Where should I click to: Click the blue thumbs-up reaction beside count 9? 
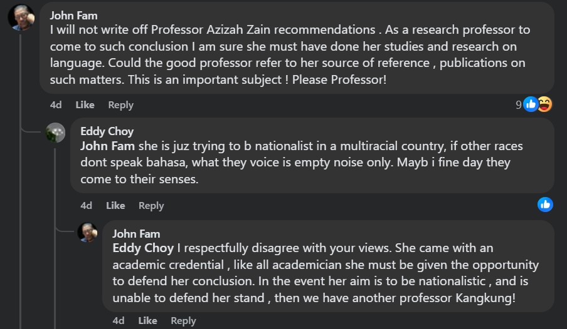[531, 104]
